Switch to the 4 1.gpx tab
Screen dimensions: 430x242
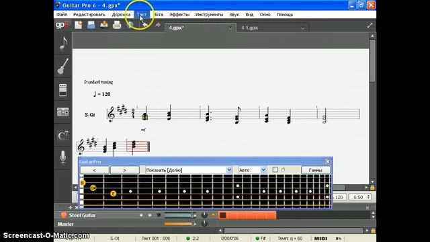point(272,28)
